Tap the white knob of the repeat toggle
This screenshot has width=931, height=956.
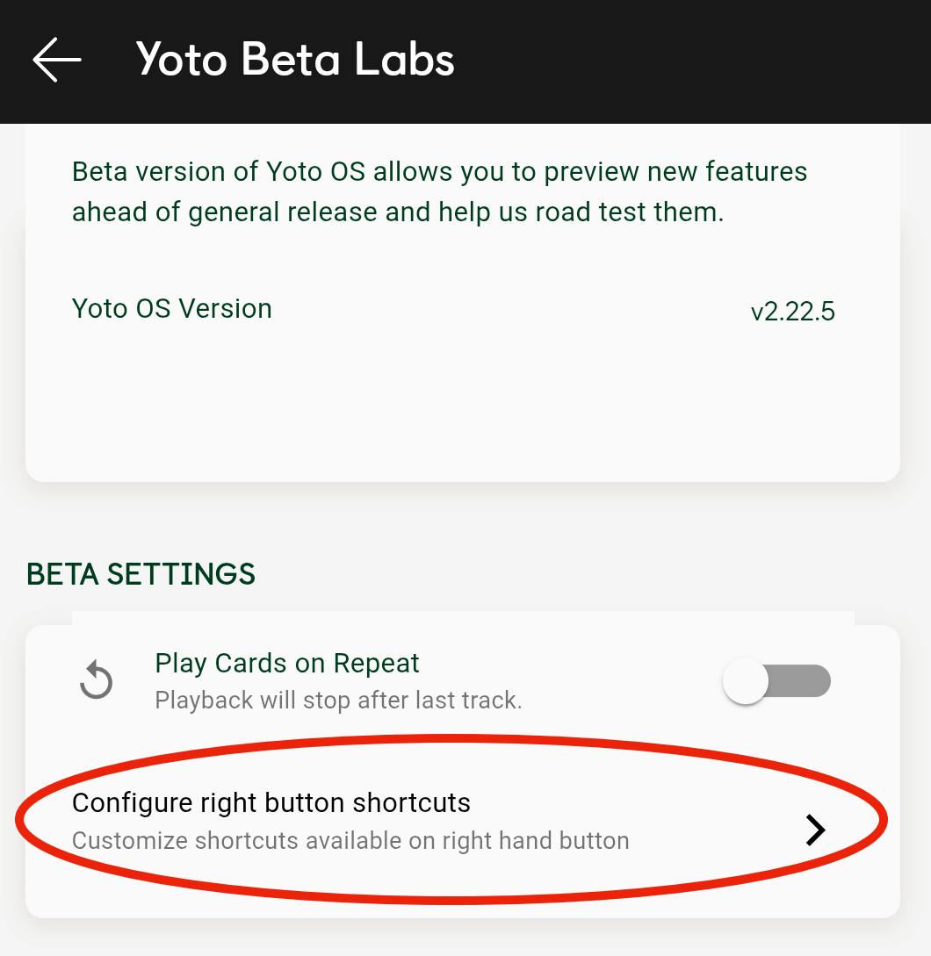tap(745, 681)
